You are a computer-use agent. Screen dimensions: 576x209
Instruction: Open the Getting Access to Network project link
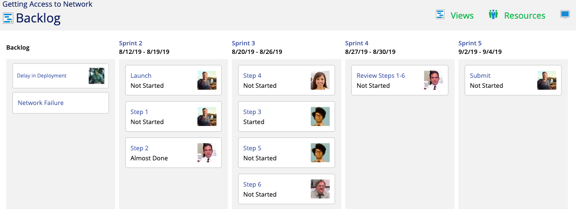[48, 4]
